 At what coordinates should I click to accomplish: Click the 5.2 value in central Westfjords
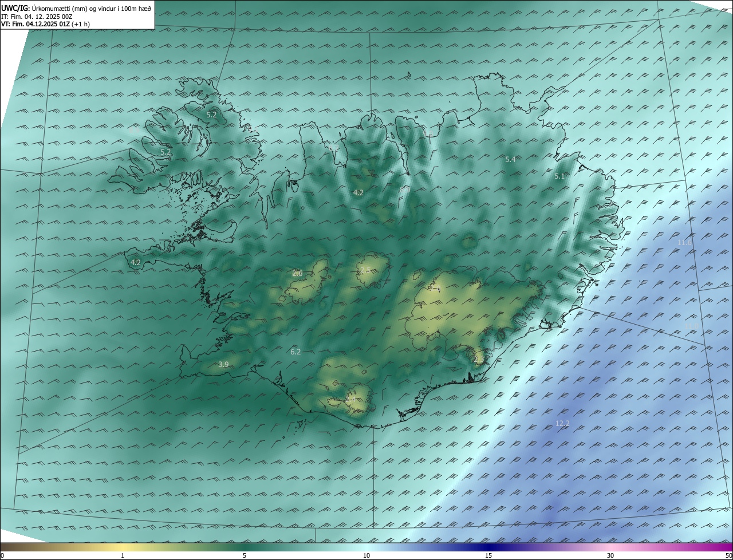[x=165, y=152]
